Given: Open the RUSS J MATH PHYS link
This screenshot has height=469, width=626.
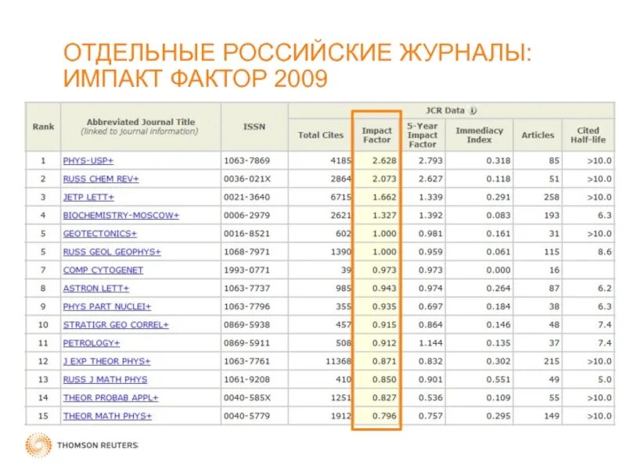Looking at the screenshot, I should 105,380.
